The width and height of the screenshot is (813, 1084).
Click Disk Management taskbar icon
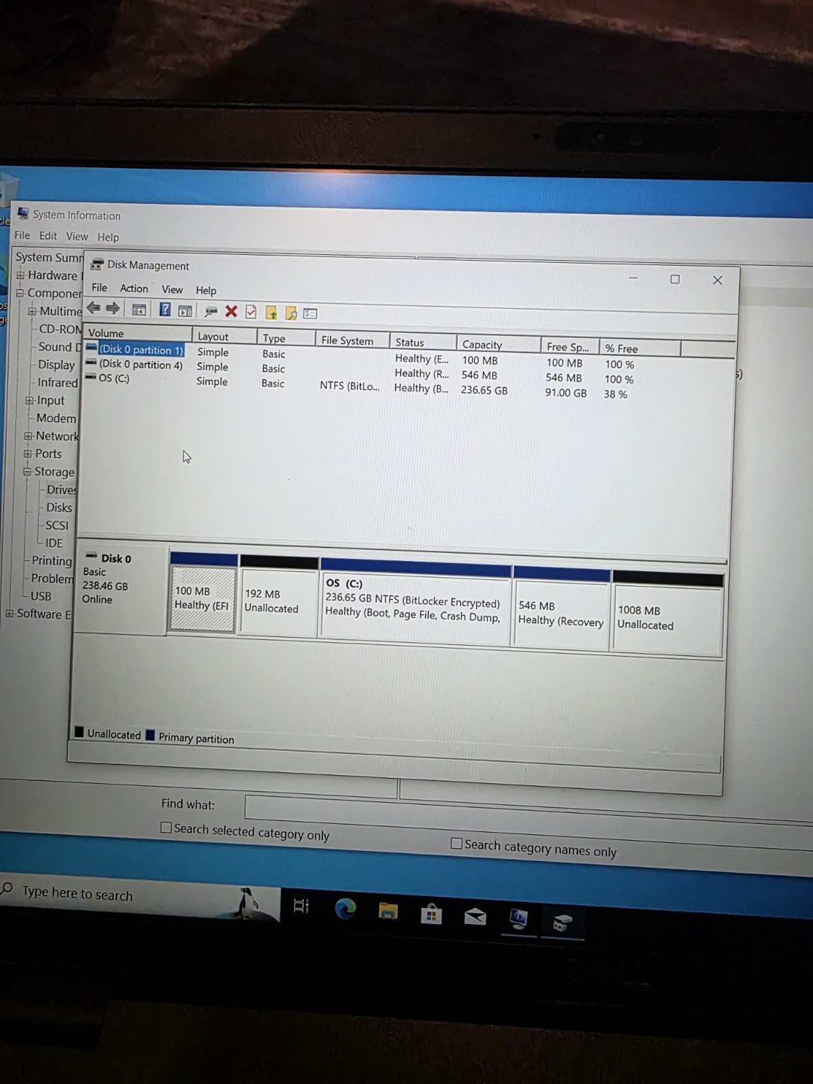[x=562, y=921]
